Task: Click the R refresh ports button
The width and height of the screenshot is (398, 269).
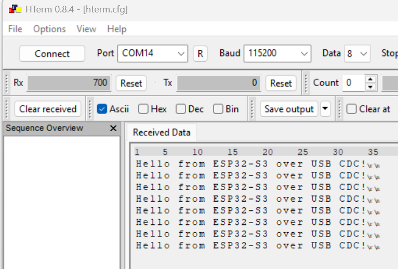Action: (x=200, y=53)
